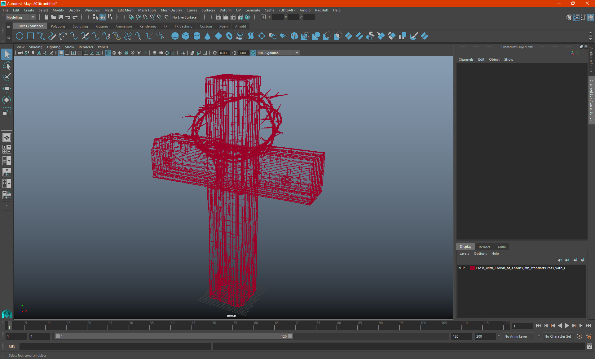Open the viewport Panels menu
Screen dimensions: 595x359
click(103, 47)
